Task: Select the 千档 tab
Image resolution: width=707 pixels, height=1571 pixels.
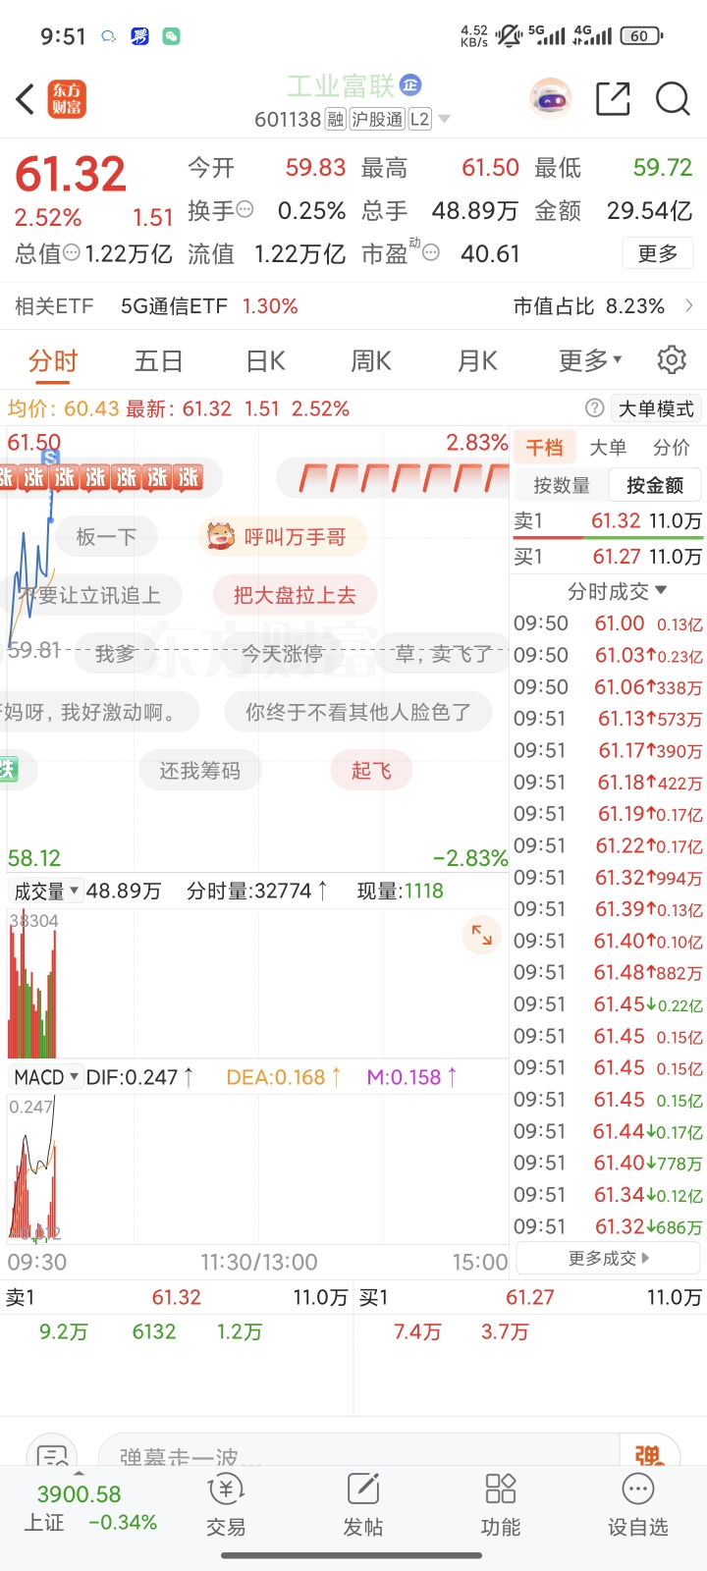Action: (544, 448)
